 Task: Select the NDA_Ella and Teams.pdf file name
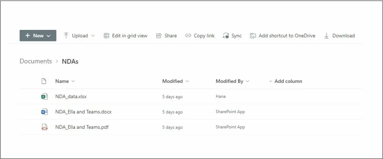[82, 127]
